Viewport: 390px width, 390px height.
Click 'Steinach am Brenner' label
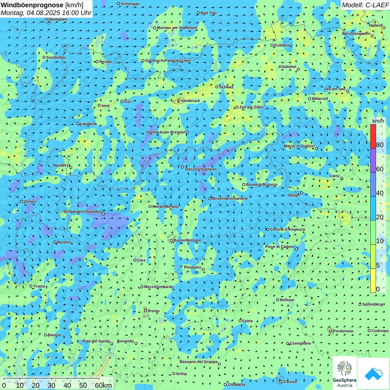166,132
